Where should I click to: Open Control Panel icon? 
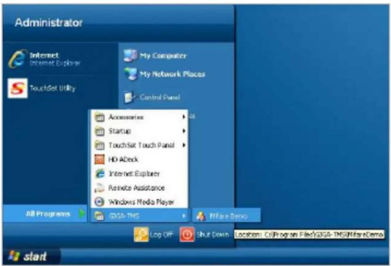[130, 97]
